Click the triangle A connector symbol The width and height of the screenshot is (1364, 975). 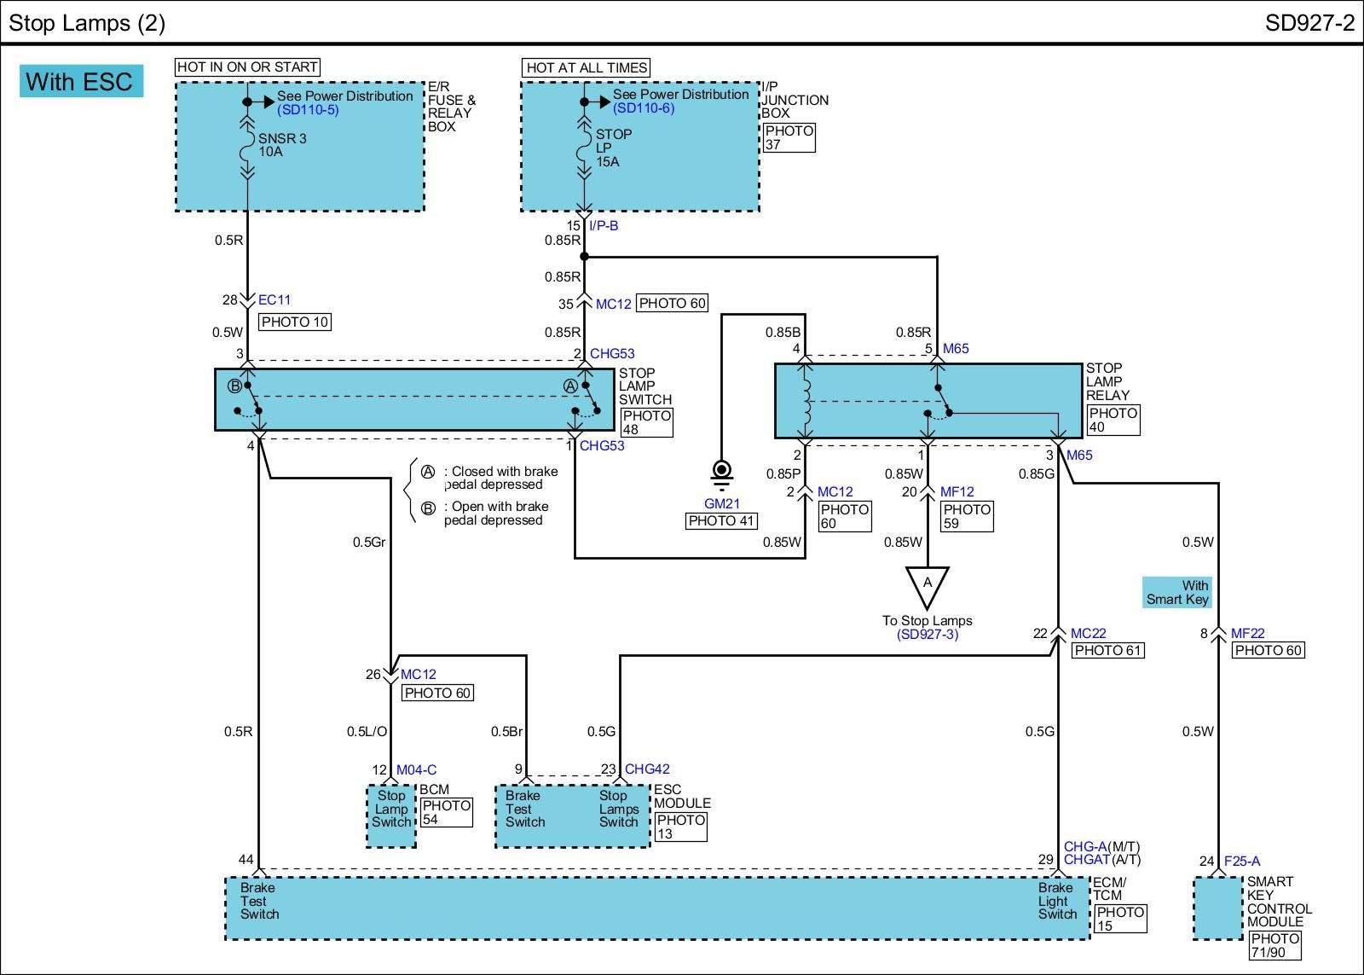[928, 585]
